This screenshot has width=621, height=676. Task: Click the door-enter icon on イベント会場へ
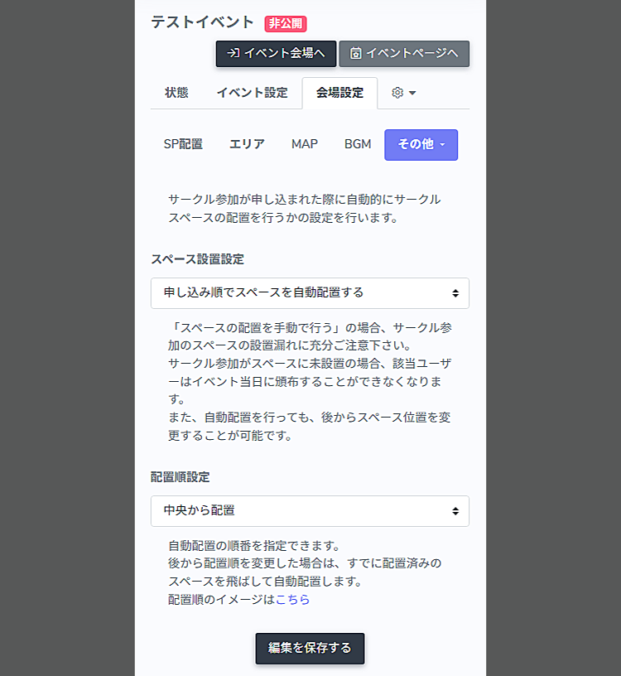(x=233, y=53)
